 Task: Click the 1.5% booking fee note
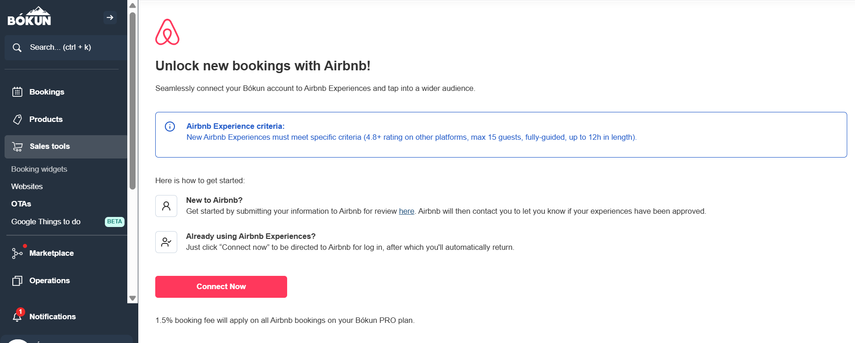(285, 320)
